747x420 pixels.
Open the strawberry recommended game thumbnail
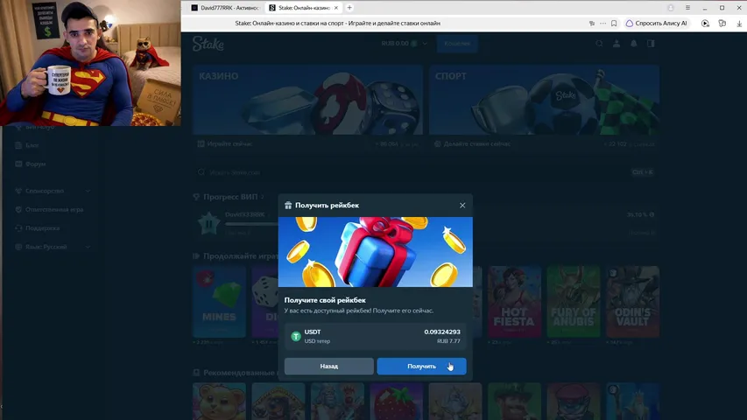pyautogui.click(x=397, y=402)
